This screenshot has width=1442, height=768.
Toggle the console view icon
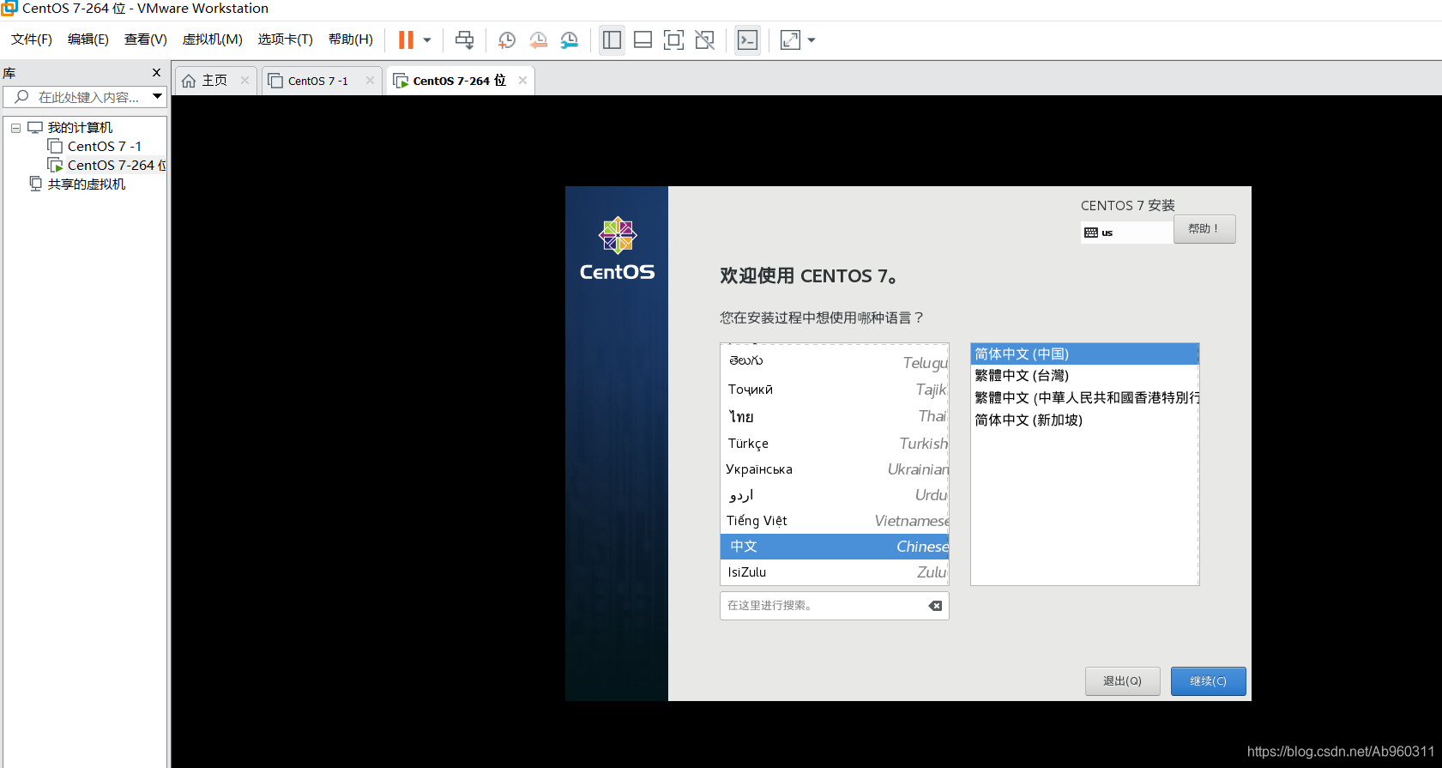(748, 39)
